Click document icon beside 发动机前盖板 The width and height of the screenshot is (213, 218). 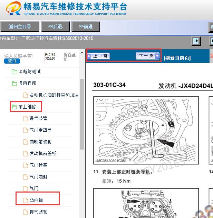pyautogui.click(x=26, y=154)
